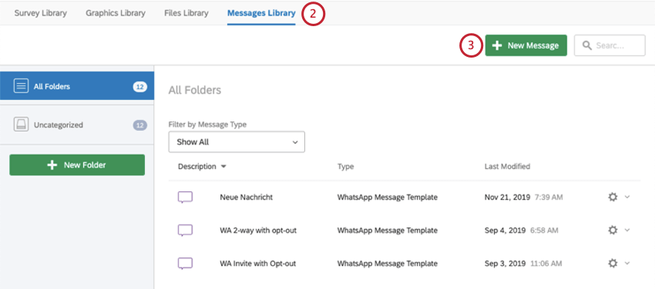Create a New Folder
The height and width of the screenshot is (289, 655).
(x=77, y=165)
